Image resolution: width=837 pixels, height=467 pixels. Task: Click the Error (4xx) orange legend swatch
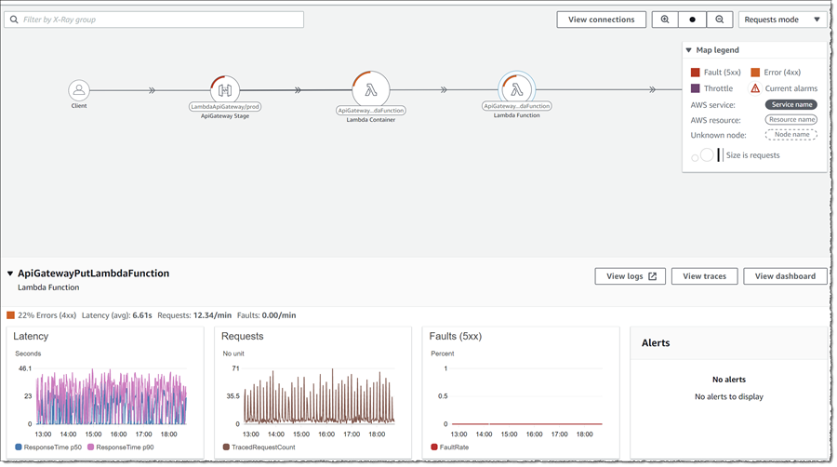pos(755,72)
